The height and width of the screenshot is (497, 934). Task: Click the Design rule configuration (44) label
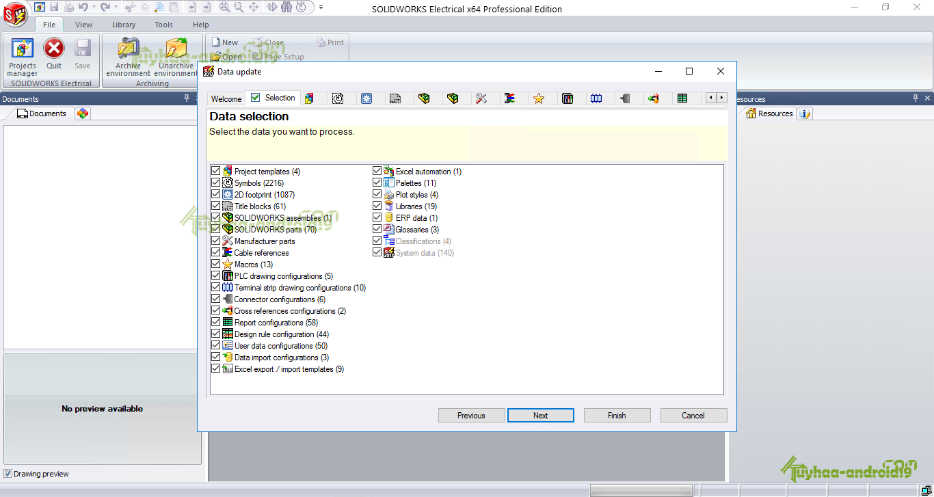point(282,334)
